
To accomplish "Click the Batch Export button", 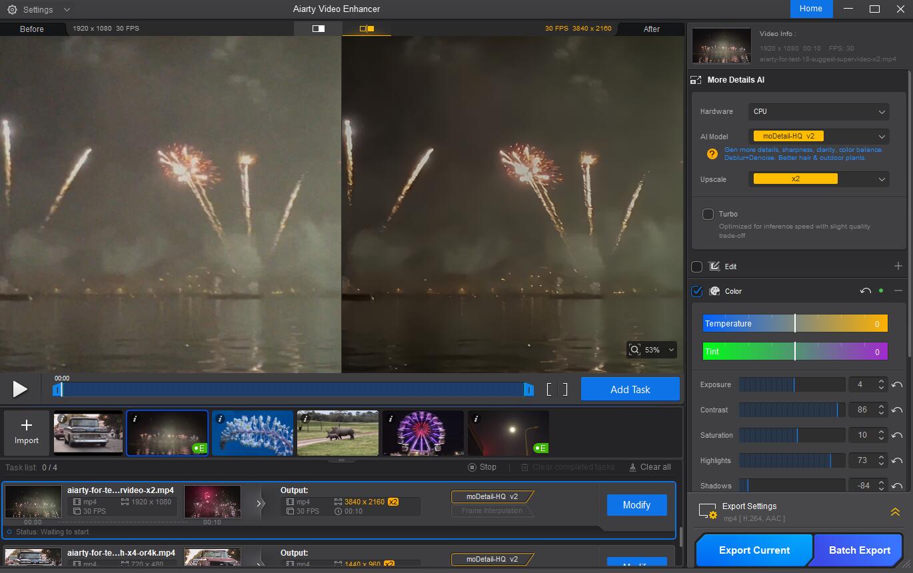I will [x=859, y=550].
